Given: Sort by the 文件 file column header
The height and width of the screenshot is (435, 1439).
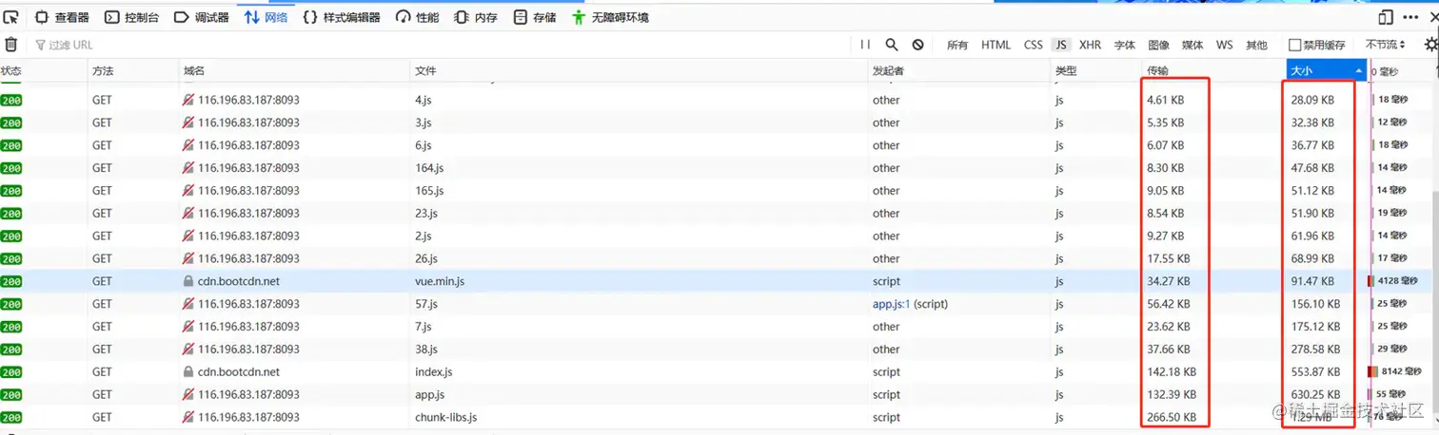Looking at the screenshot, I should click(639, 71).
